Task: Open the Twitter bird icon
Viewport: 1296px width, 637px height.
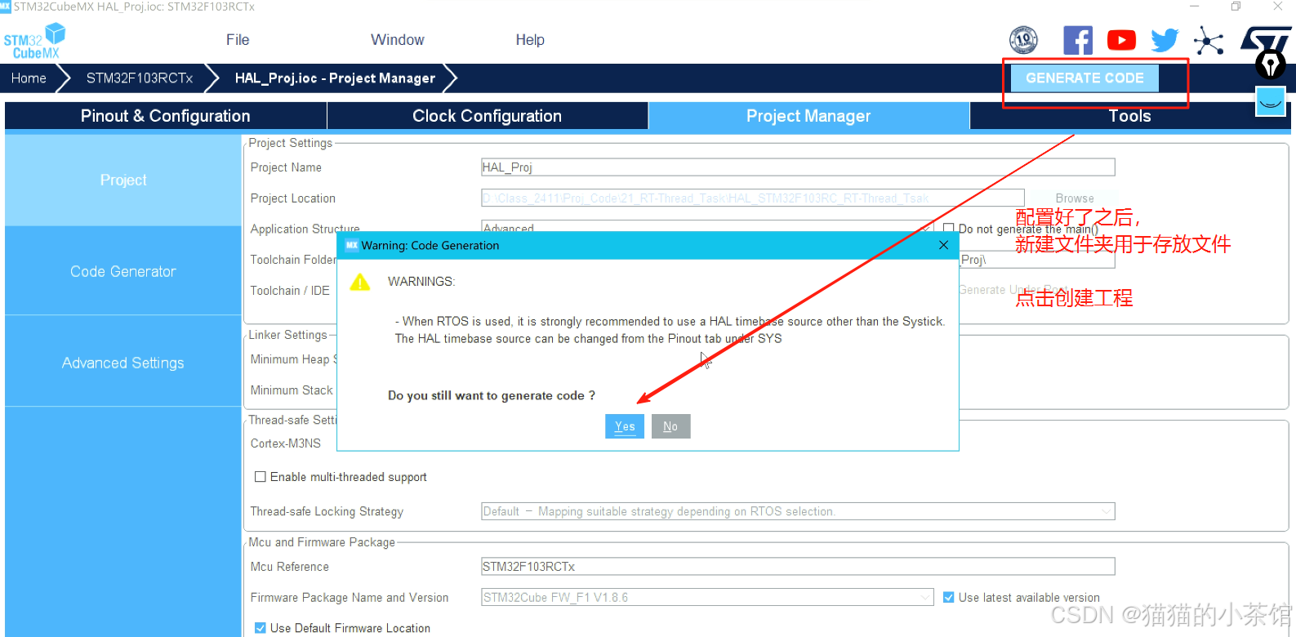Action: 1165,40
